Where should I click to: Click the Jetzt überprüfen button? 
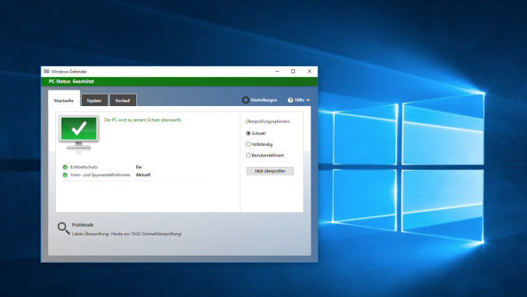(269, 171)
